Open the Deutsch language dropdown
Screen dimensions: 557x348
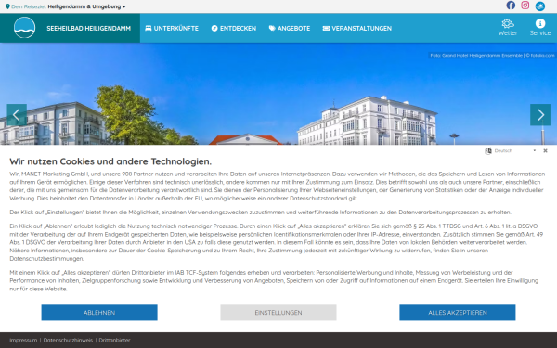pos(515,151)
